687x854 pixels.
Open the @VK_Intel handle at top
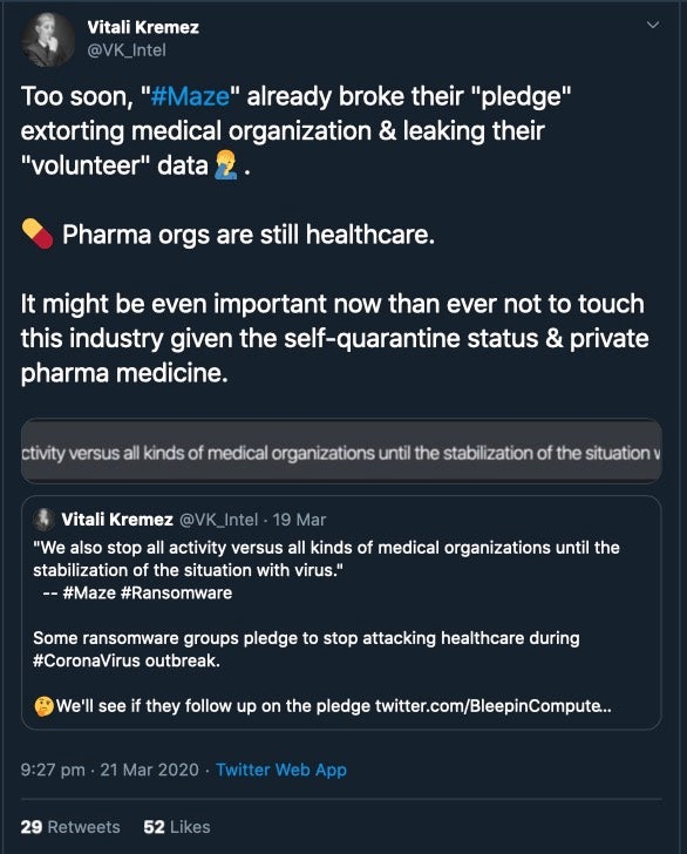127,50
